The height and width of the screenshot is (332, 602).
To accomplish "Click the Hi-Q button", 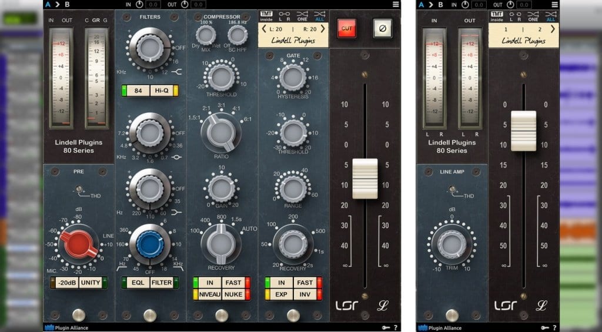I will tap(162, 90).
